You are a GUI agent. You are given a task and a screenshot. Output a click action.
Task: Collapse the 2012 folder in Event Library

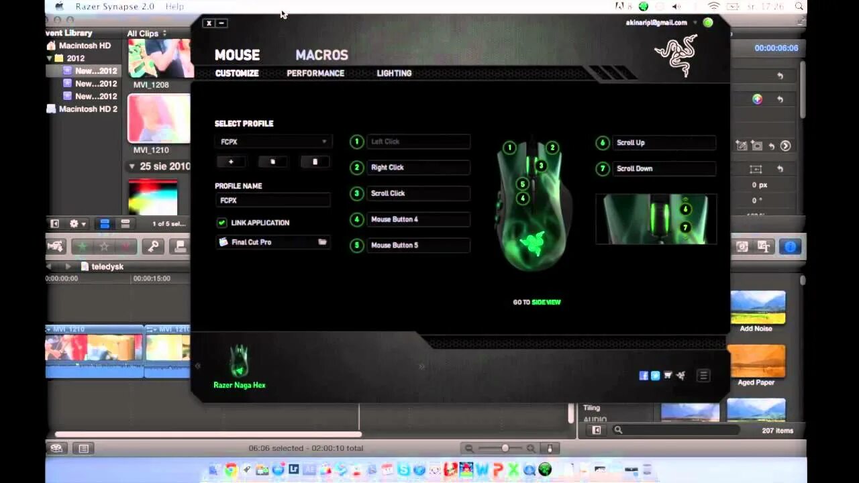50,58
